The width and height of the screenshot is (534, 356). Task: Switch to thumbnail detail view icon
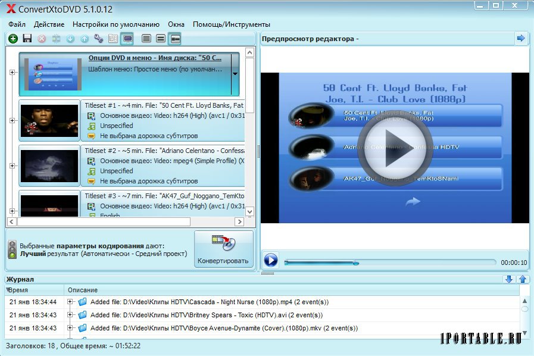pyautogui.click(x=175, y=39)
